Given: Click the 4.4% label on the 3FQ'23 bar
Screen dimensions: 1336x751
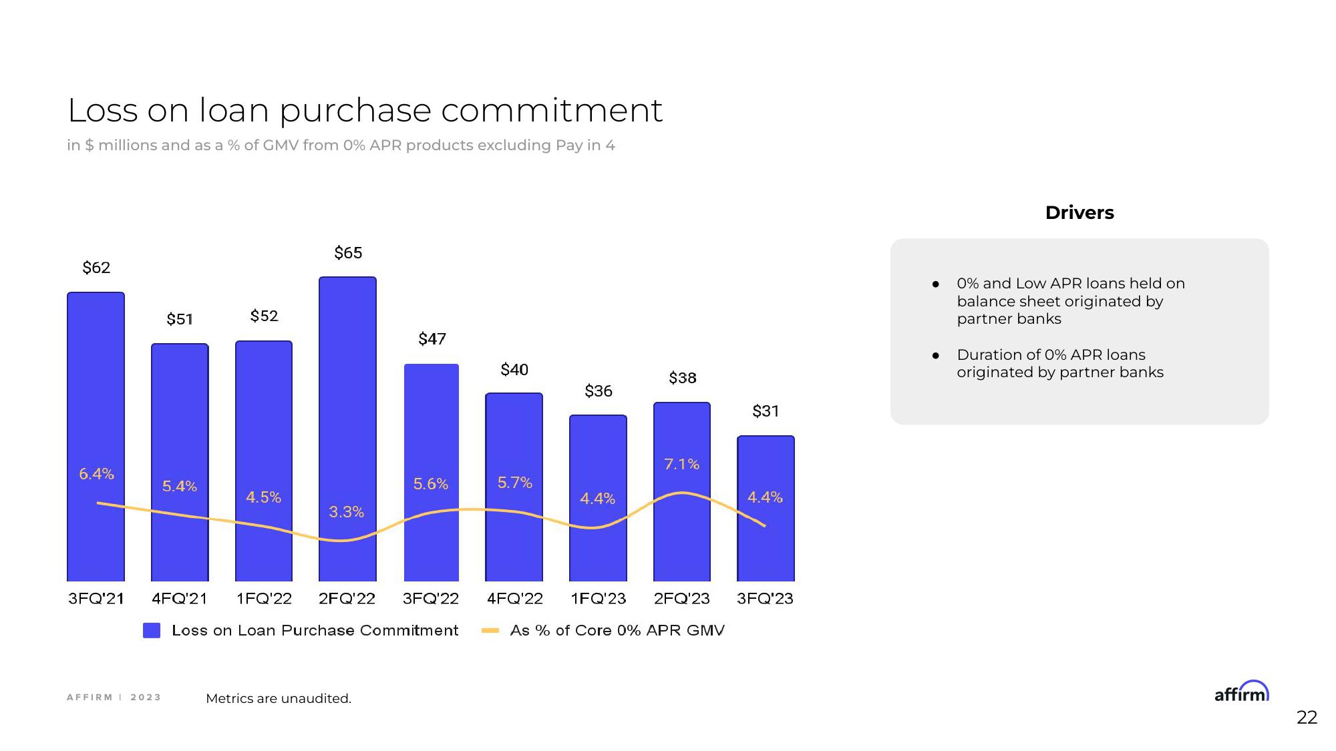Looking at the screenshot, I should tap(765, 497).
